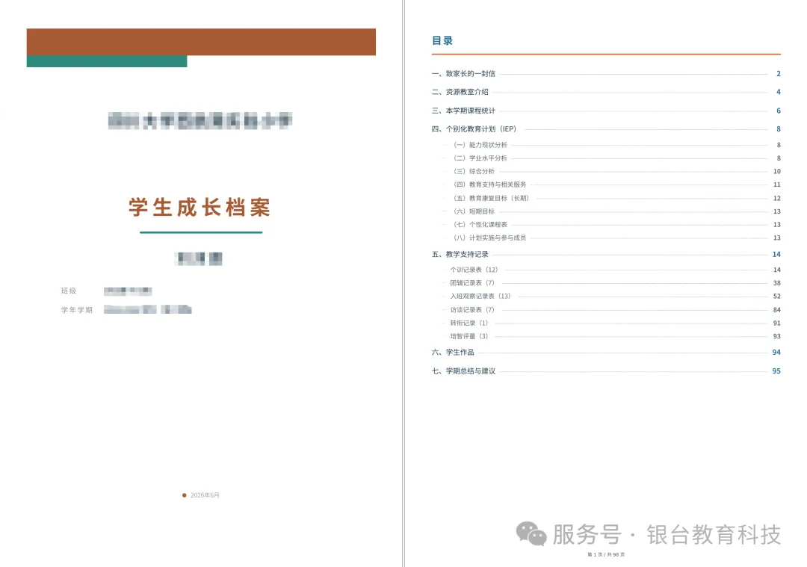
Task: Go to 入班观察记录表 (13) entry
Action: 480,297
